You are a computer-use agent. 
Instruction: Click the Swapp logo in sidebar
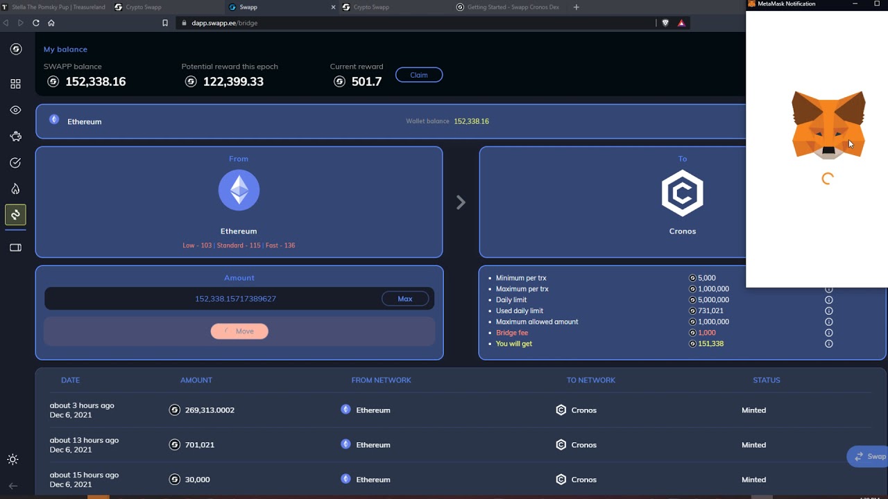coord(16,49)
